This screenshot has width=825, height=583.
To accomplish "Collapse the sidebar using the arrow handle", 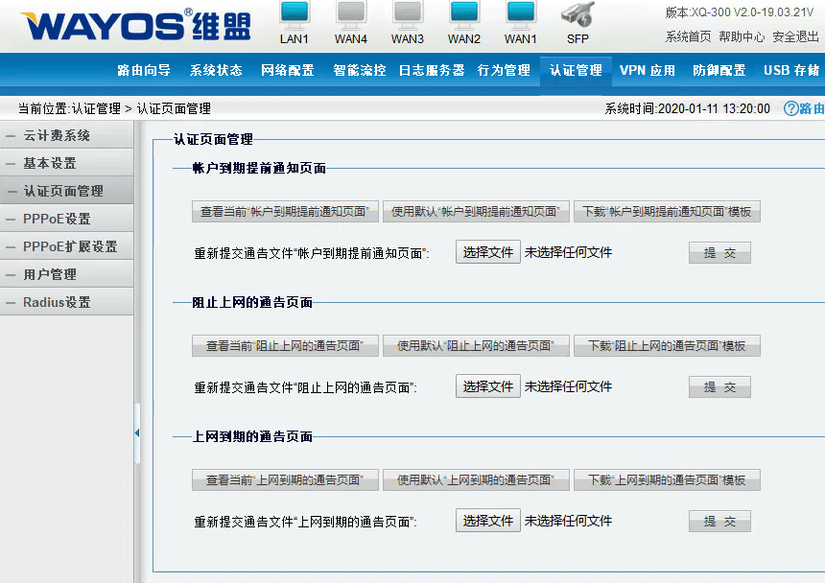I will (x=137, y=432).
